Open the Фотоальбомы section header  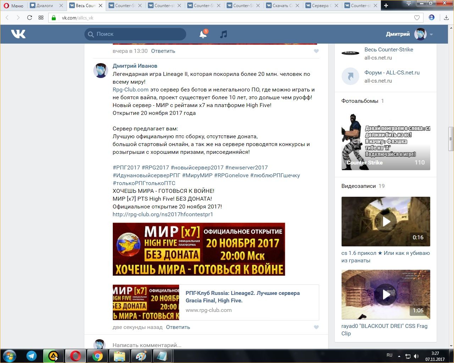(360, 101)
